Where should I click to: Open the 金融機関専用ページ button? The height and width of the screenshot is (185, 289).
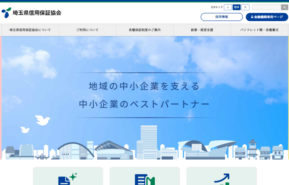(x=267, y=17)
